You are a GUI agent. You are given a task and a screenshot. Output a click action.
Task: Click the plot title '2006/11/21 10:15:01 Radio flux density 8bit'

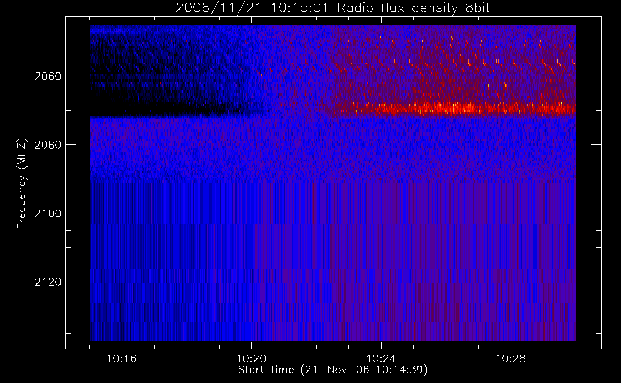click(333, 8)
